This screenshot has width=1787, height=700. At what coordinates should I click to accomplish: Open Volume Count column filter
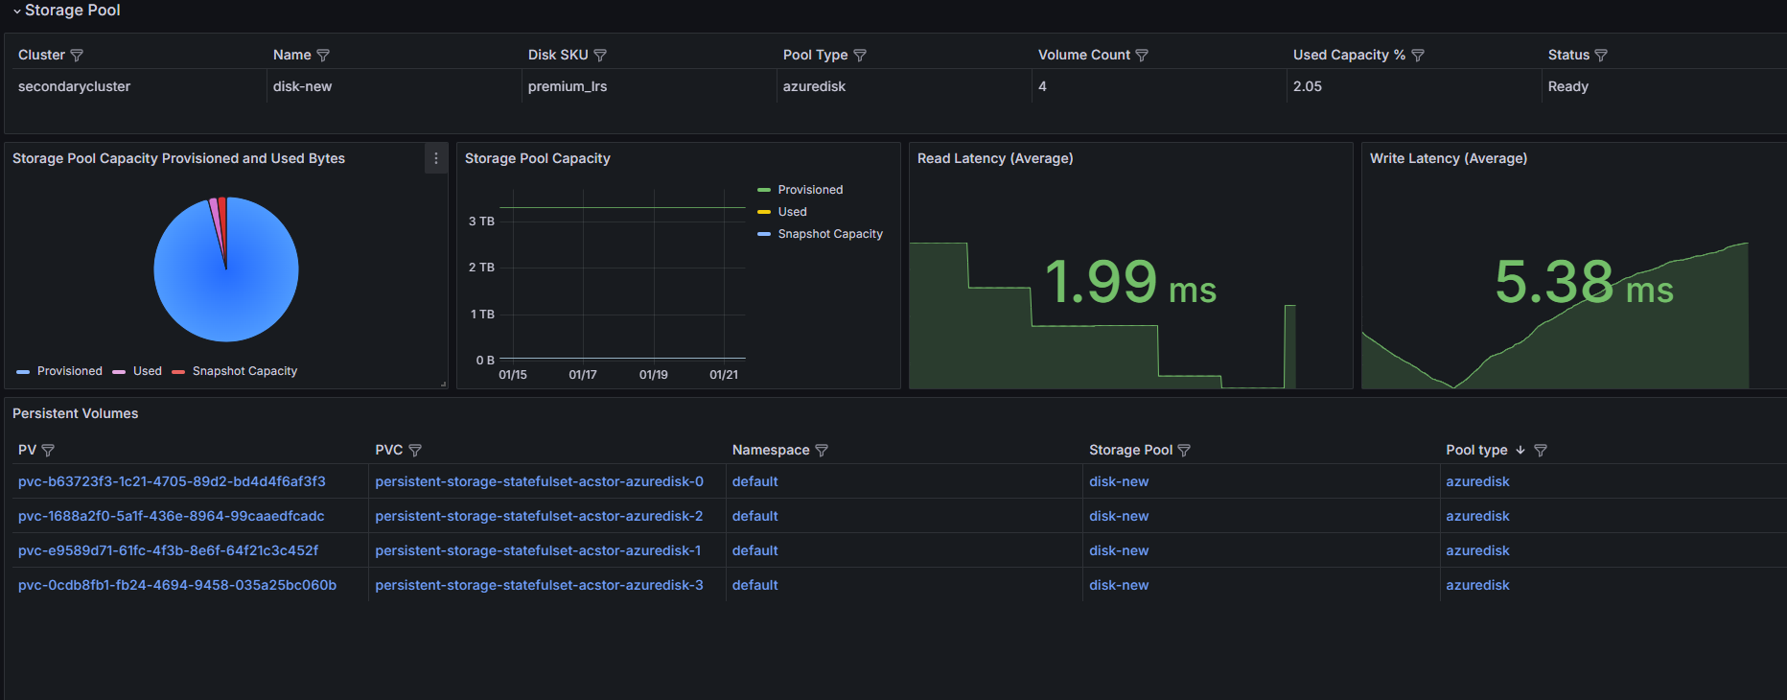(x=1142, y=56)
